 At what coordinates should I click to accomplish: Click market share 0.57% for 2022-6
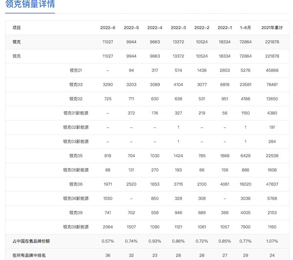click(107, 241)
